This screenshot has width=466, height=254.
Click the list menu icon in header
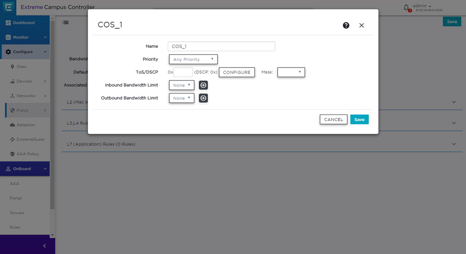click(66, 22)
